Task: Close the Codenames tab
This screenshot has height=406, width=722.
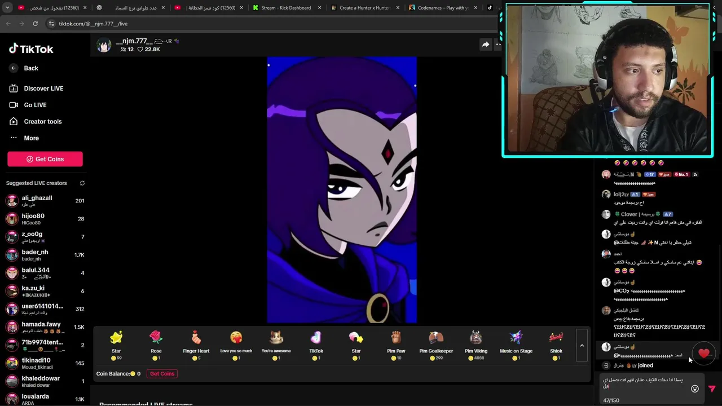Action: tap(476, 8)
